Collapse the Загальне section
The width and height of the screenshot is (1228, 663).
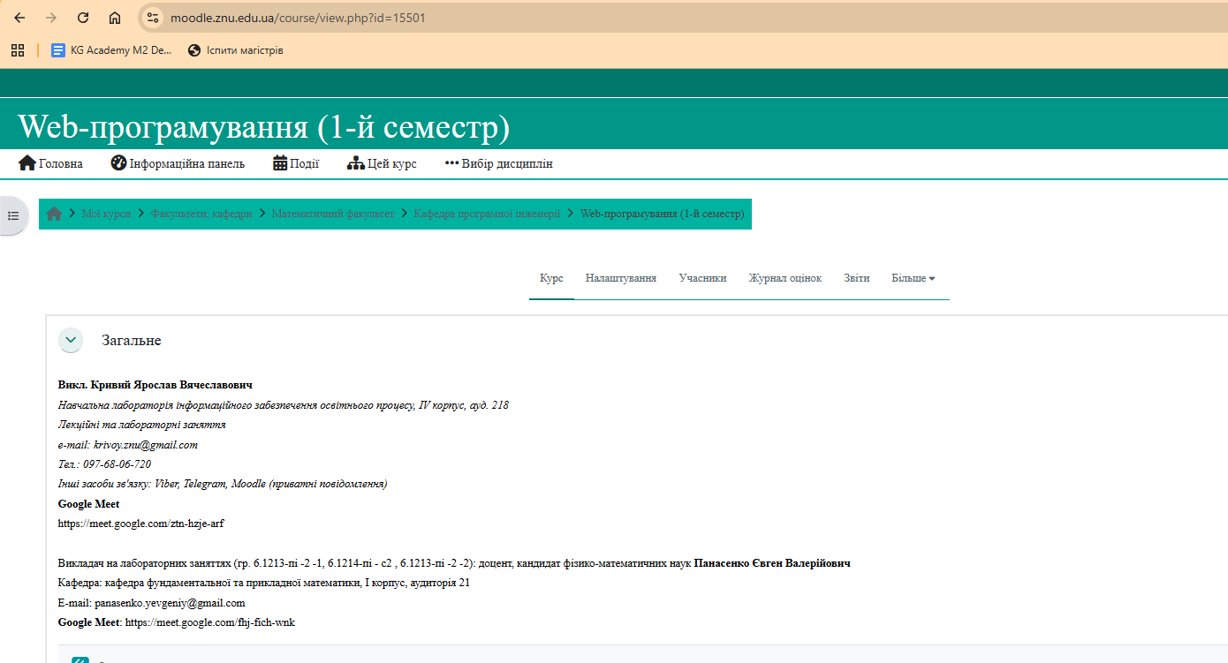point(71,340)
